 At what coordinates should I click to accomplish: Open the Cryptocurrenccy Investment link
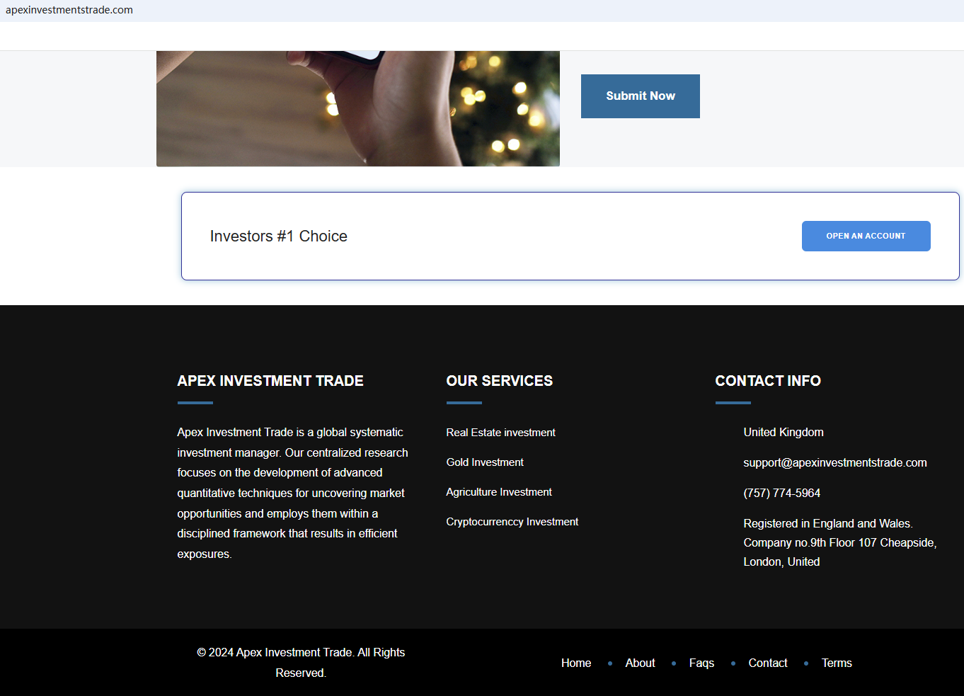(x=512, y=522)
